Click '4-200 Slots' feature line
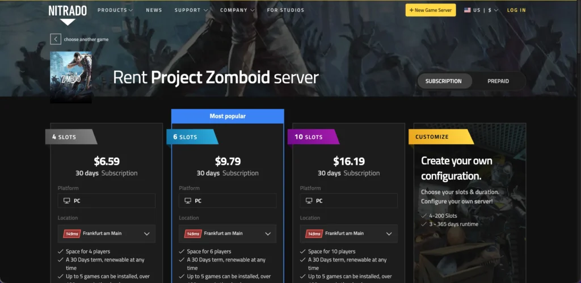The width and height of the screenshot is (581, 283). (x=443, y=216)
